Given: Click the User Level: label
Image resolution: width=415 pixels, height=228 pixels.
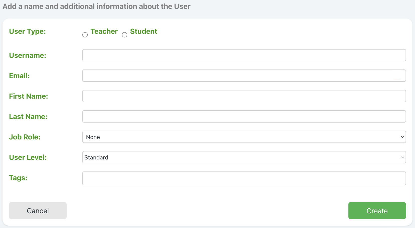Looking at the screenshot, I should pyautogui.click(x=28, y=157).
